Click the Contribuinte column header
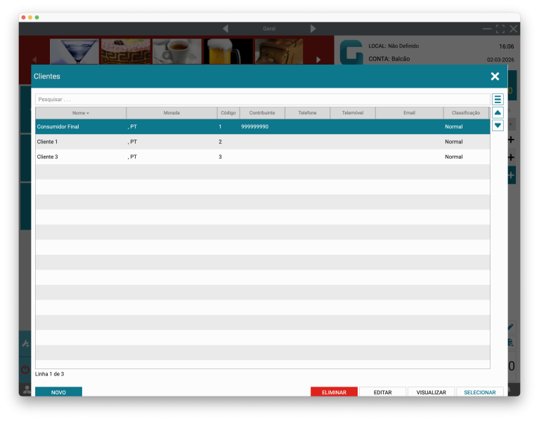The width and height of the screenshot is (539, 421). pos(262,113)
